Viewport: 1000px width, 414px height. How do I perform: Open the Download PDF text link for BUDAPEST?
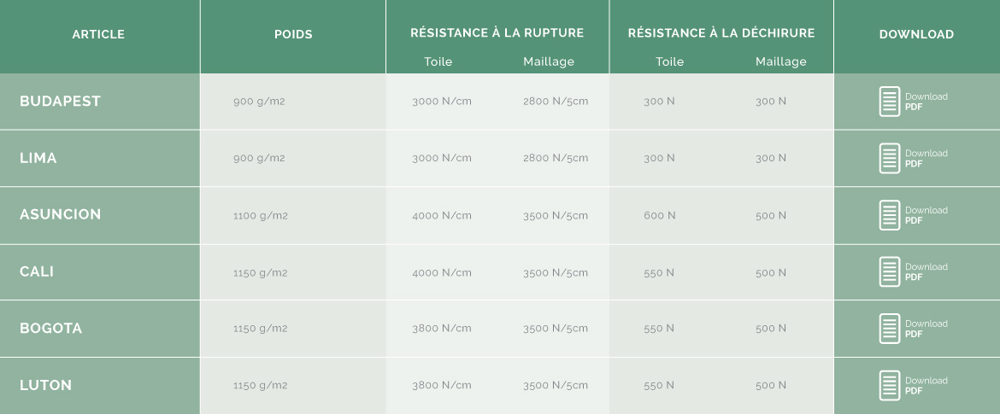(926, 102)
